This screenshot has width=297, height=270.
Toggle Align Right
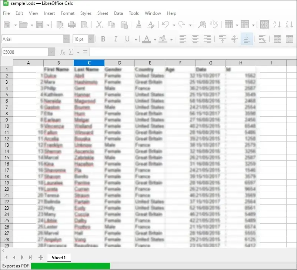tap(207, 39)
